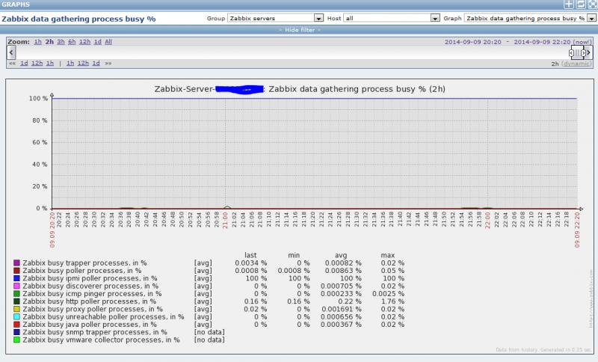This screenshot has height=362, width=598.
Task: Click the 'avg' column header in the legend
Action: 341,255
